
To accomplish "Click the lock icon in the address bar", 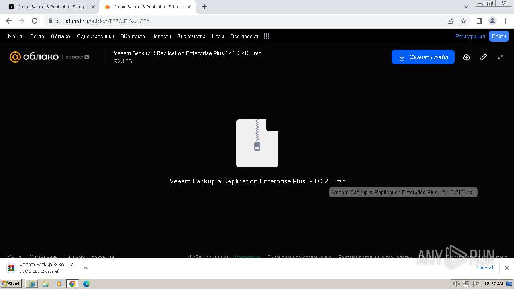I will coord(50,21).
